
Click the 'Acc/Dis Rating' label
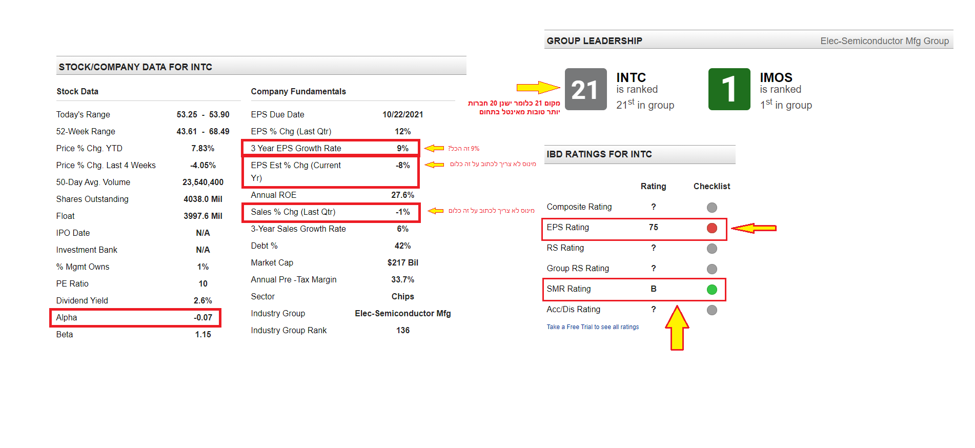coord(574,309)
